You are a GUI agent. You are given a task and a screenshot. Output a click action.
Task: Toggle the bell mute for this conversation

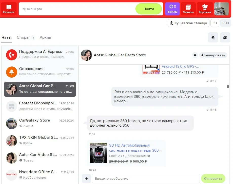click(x=195, y=55)
